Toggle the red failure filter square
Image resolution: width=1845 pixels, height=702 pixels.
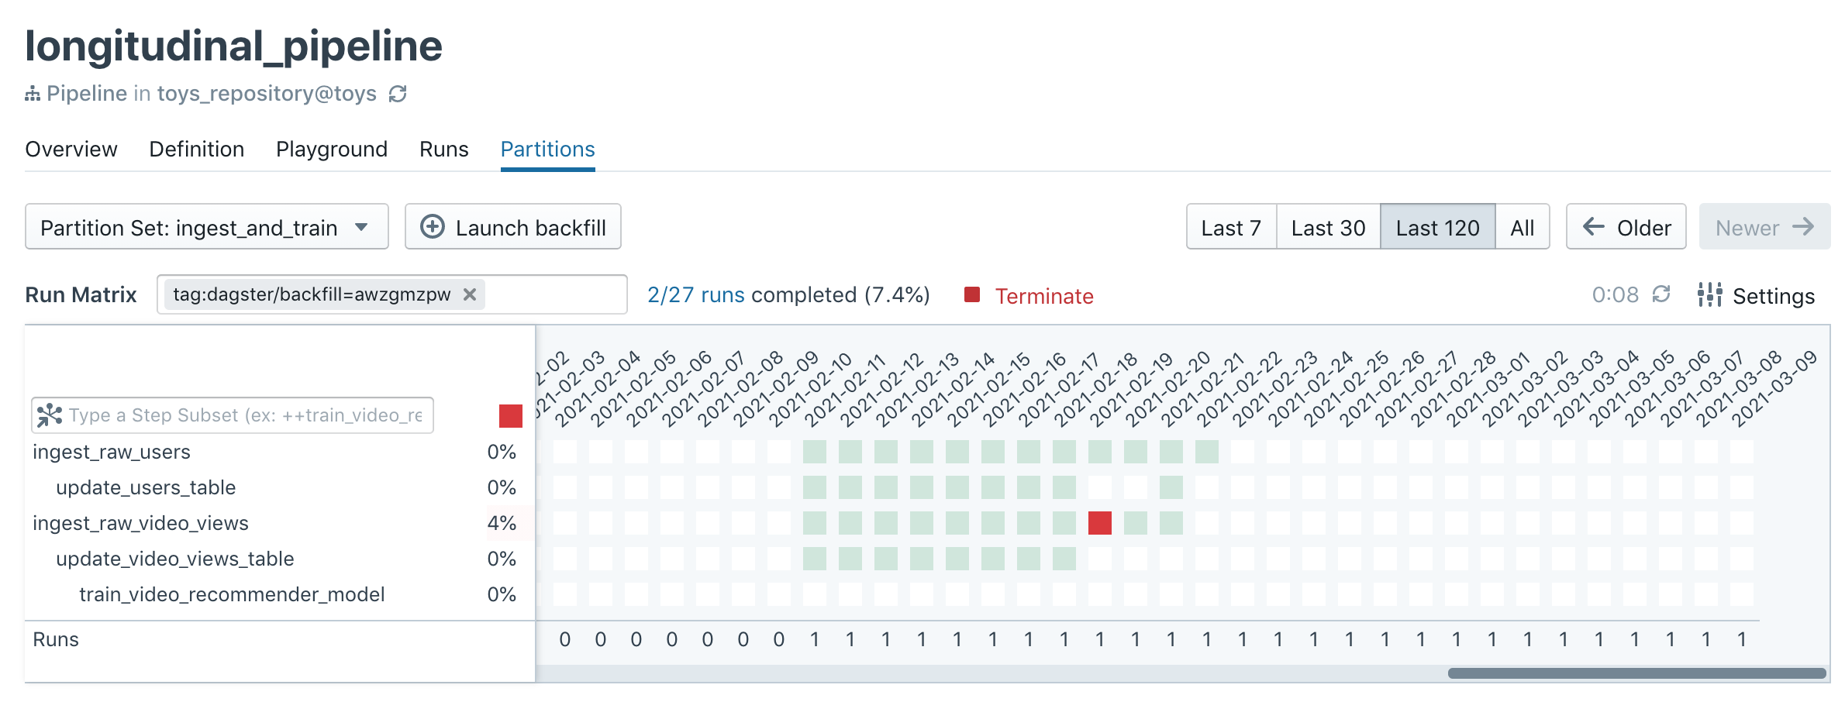511,416
